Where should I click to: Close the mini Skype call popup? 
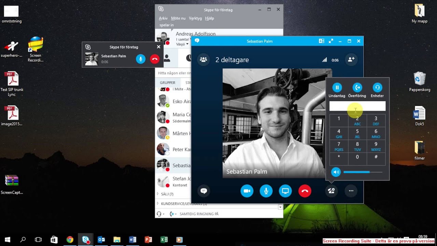pyautogui.click(x=158, y=47)
